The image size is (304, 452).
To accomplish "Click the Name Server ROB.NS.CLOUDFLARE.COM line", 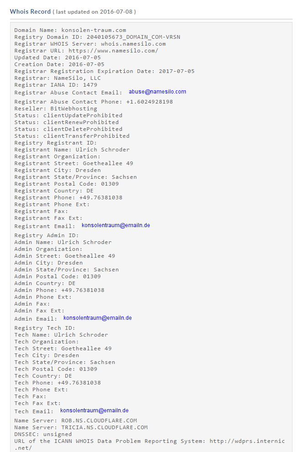I will pyautogui.click(x=76, y=421).
